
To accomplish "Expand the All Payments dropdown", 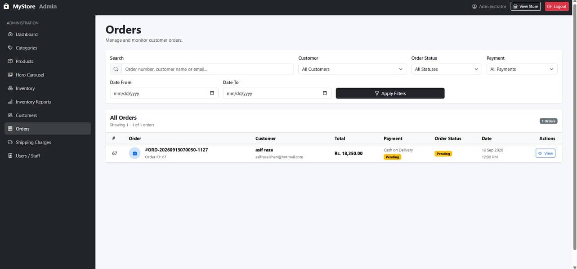I will click(x=522, y=69).
